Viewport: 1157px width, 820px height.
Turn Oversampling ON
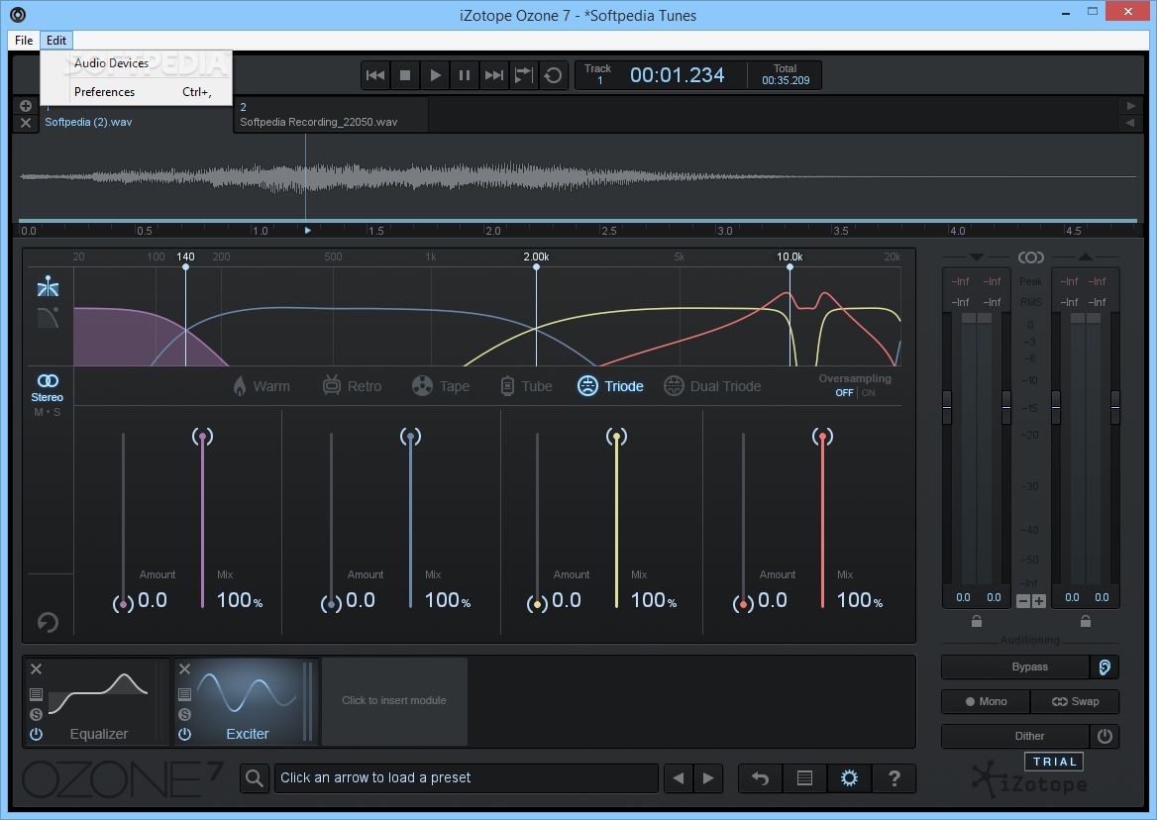tap(869, 393)
